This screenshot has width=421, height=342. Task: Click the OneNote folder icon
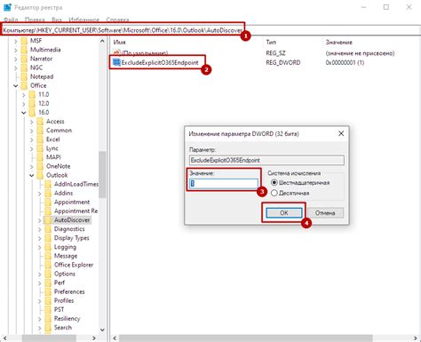click(40, 166)
